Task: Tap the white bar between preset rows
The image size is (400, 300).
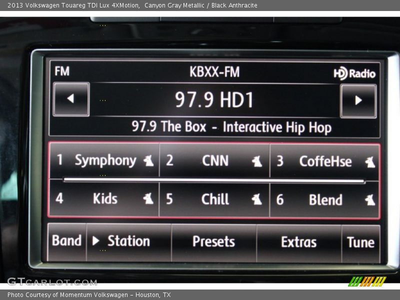Action: click(x=214, y=180)
